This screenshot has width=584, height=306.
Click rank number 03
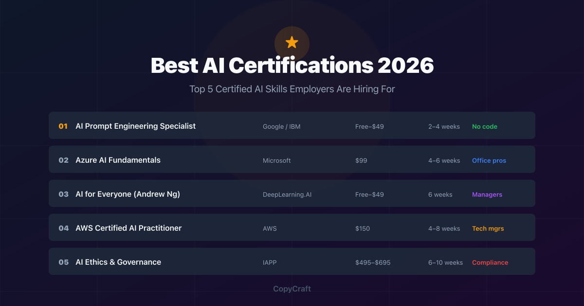(64, 194)
